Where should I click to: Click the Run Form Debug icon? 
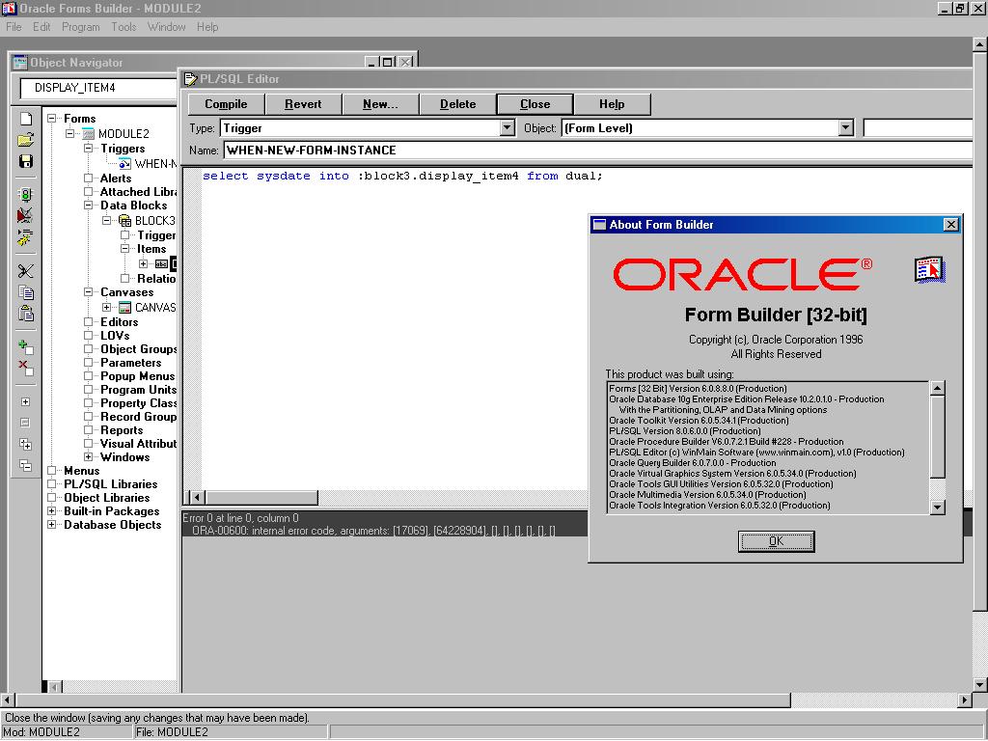(26, 216)
